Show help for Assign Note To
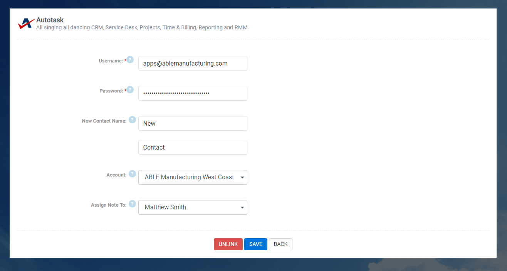 tap(132, 204)
